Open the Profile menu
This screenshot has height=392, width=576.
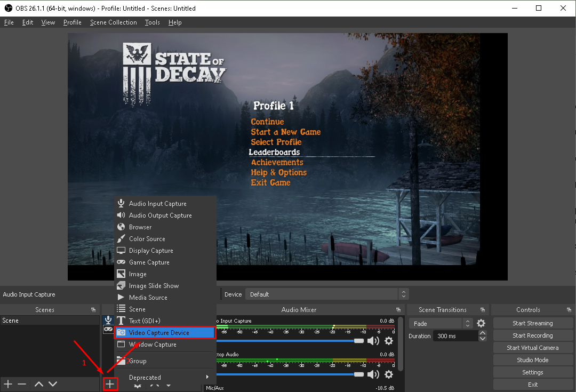tap(73, 22)
